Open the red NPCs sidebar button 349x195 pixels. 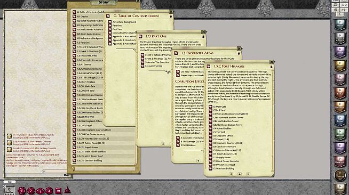click(x=340, y=93)
